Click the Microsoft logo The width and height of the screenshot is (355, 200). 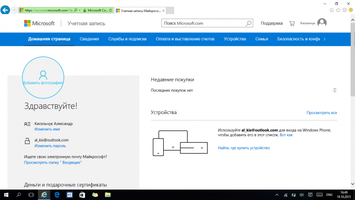pyautogui.click(x=39, y=23)
